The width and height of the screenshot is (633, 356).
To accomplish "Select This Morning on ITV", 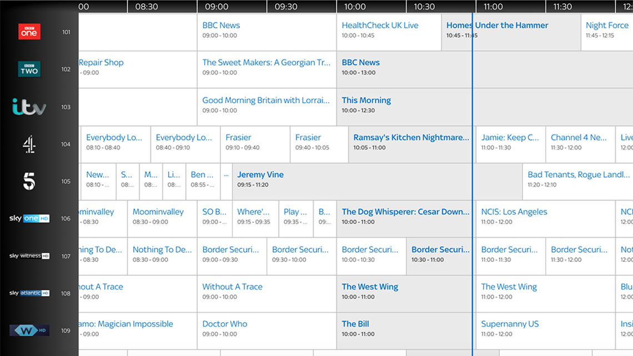I will (485, 107).
